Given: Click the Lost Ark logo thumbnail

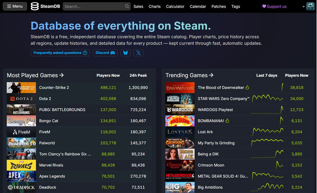Looking at the screenshot, I should [180, 132].
